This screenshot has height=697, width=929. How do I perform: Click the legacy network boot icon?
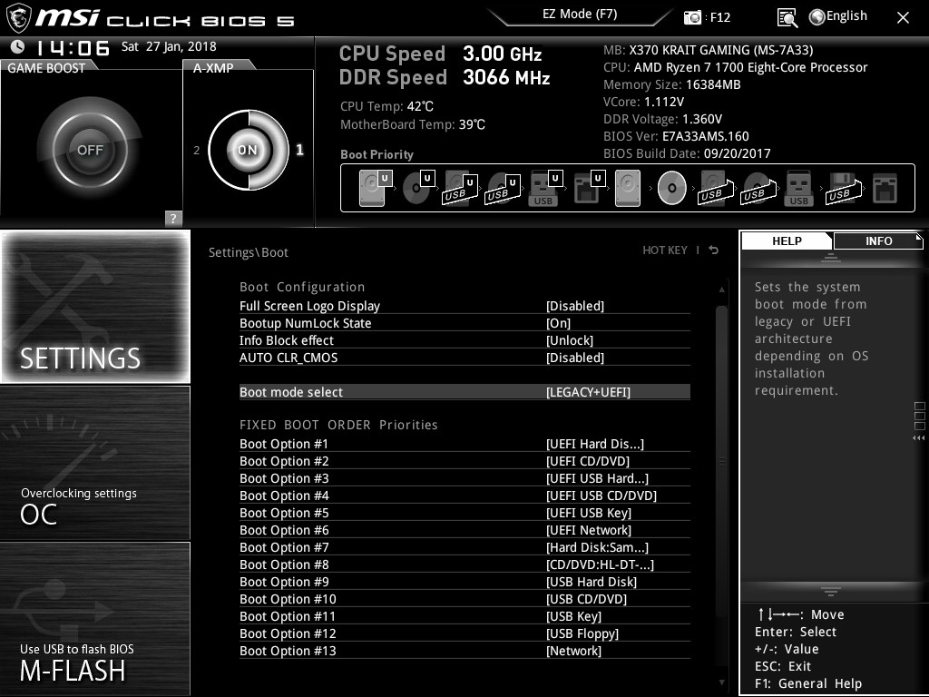click(x=885, y=188)
